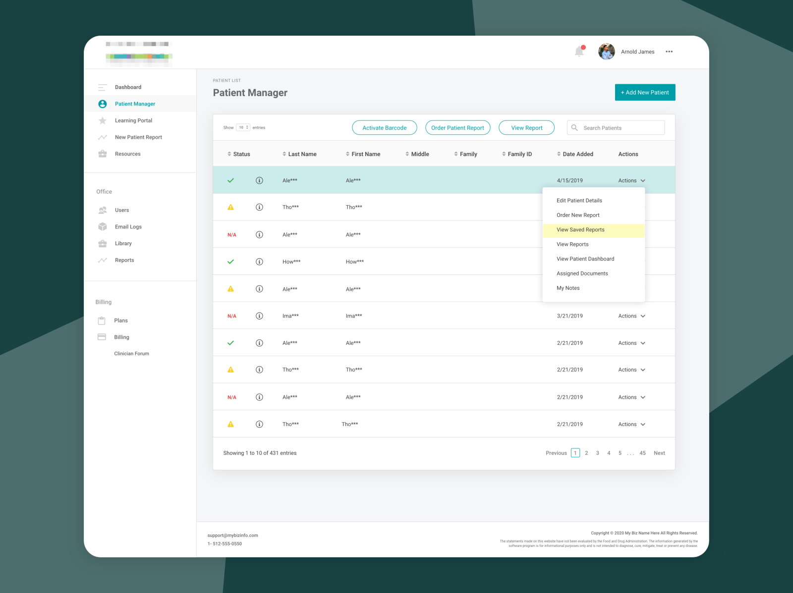Select the Patient Manager person icon
Image resolution: width=793 pixels, height=593 pixels.
coord(103,104)
